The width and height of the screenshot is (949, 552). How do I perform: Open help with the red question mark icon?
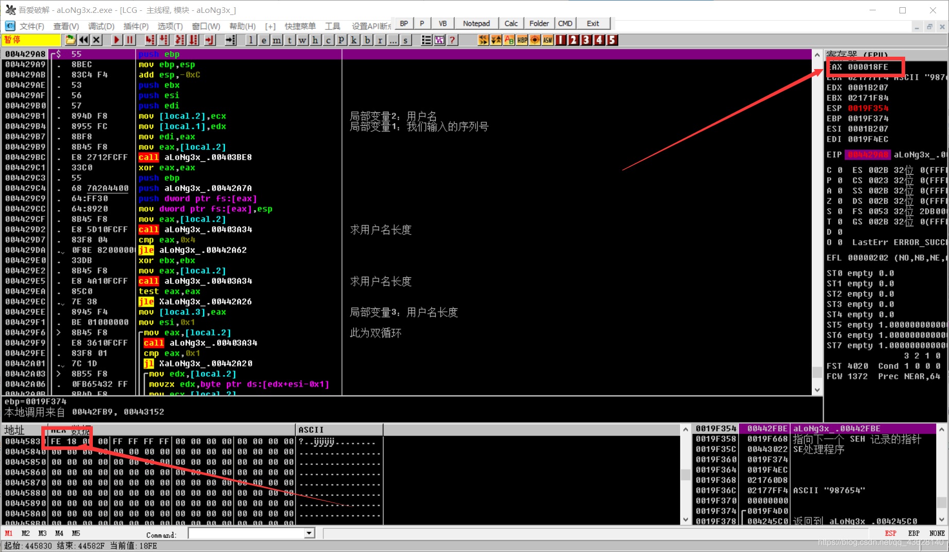pyautogui.click(x=452, y=40)
